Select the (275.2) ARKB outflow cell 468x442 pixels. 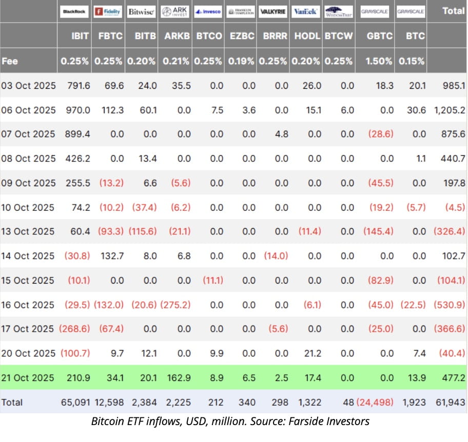pos(175,305)
